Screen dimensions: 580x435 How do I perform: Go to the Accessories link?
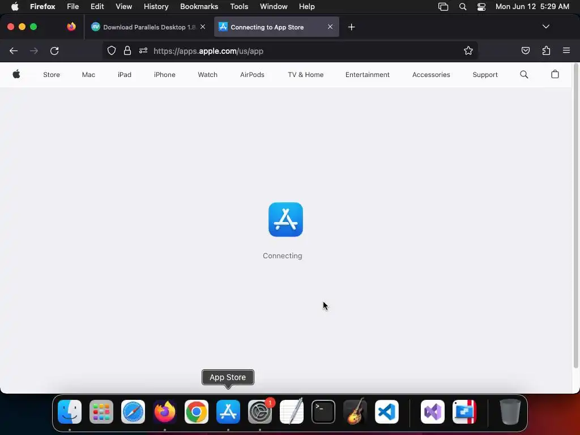pos(431,75)
